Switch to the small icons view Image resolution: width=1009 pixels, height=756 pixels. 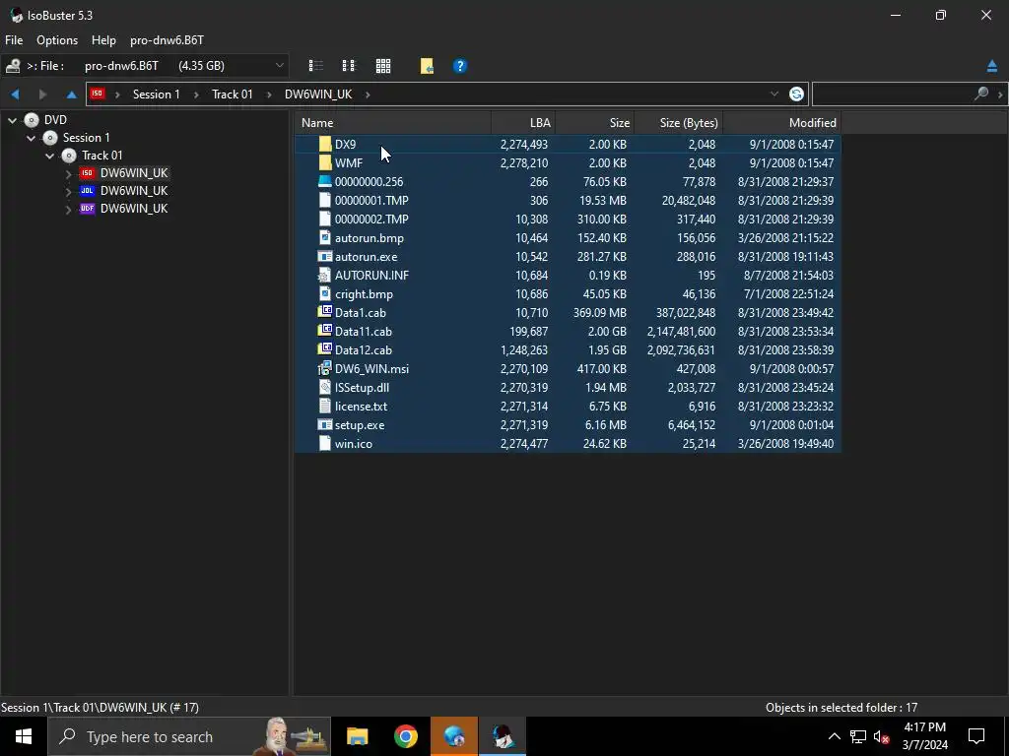click(349, 66)
